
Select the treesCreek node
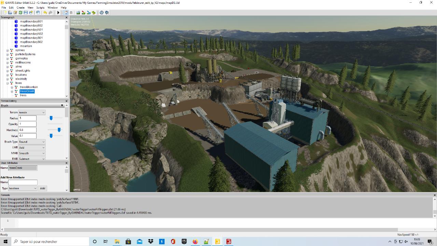pos(27,91)
